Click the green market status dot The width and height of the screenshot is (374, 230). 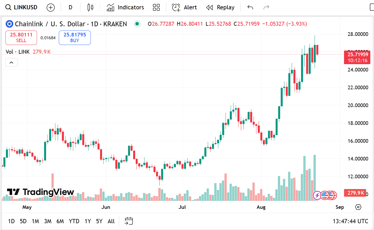point(137,24)
